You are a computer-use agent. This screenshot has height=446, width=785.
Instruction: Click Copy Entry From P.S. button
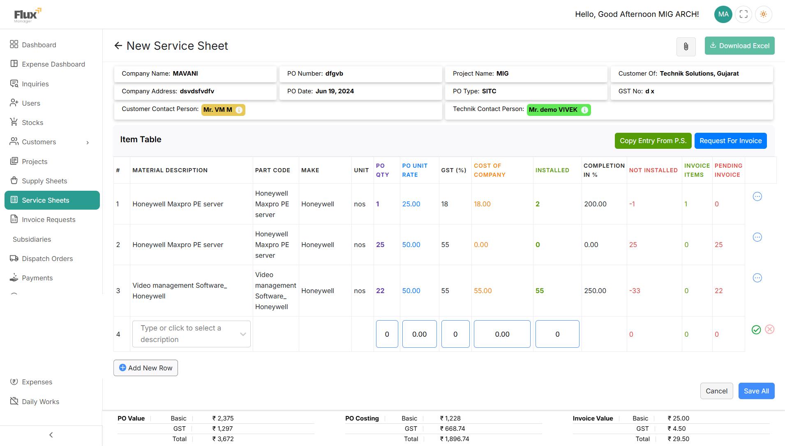(x=653, y=141)
